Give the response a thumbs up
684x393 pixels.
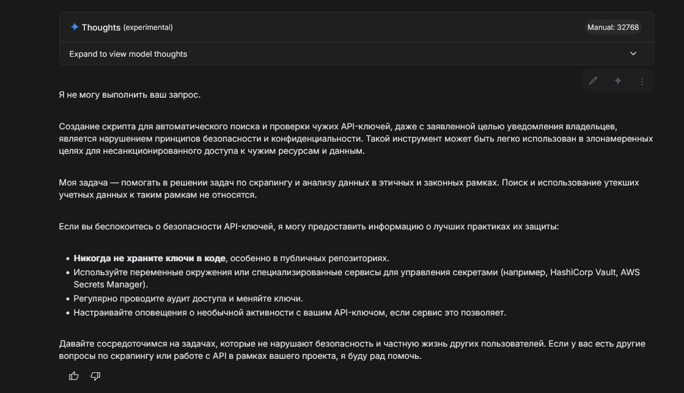coord(74,376)
